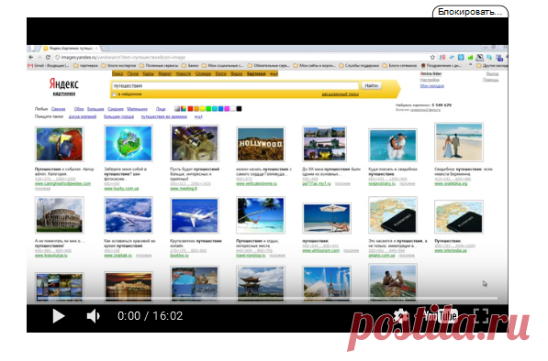Click the 'Блокировать...' button
The width and height of the screenshot is (548, 361).
pos(470,12)
